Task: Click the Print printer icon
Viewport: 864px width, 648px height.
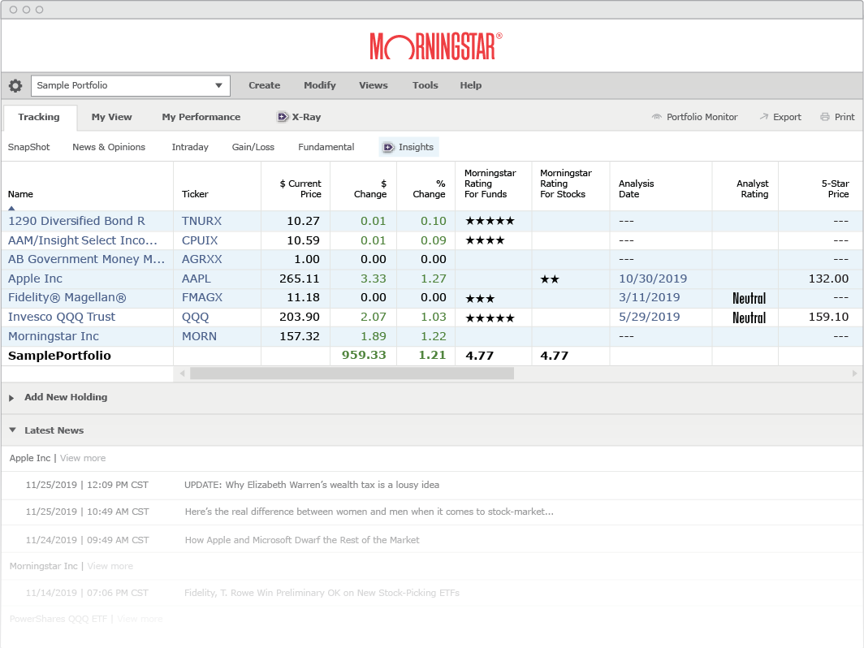Action: (825, 117)
